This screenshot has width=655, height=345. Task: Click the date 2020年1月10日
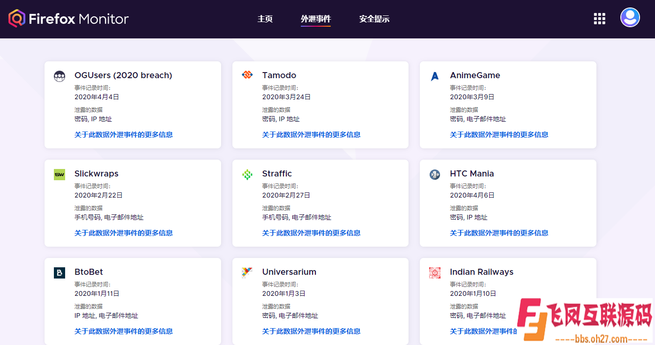473,294
